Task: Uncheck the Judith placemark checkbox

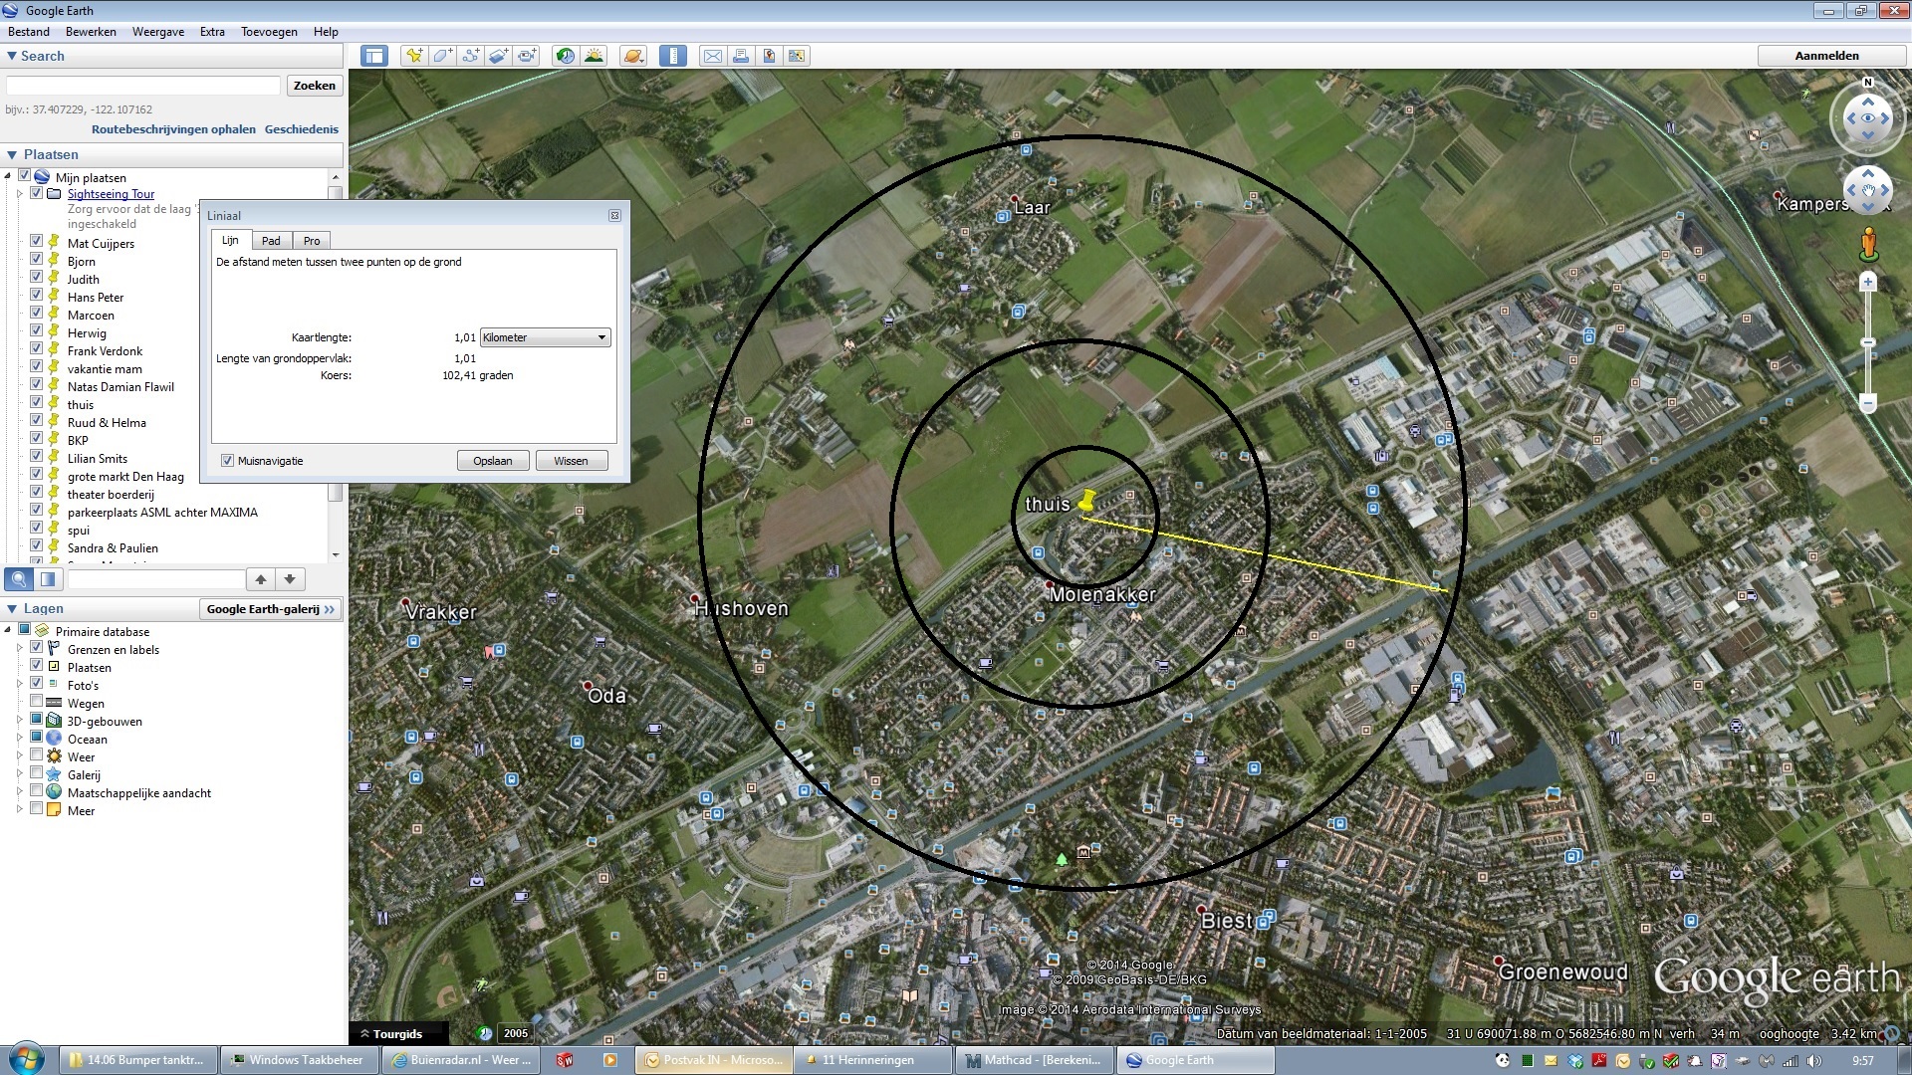Action: [x=37, y=278]
